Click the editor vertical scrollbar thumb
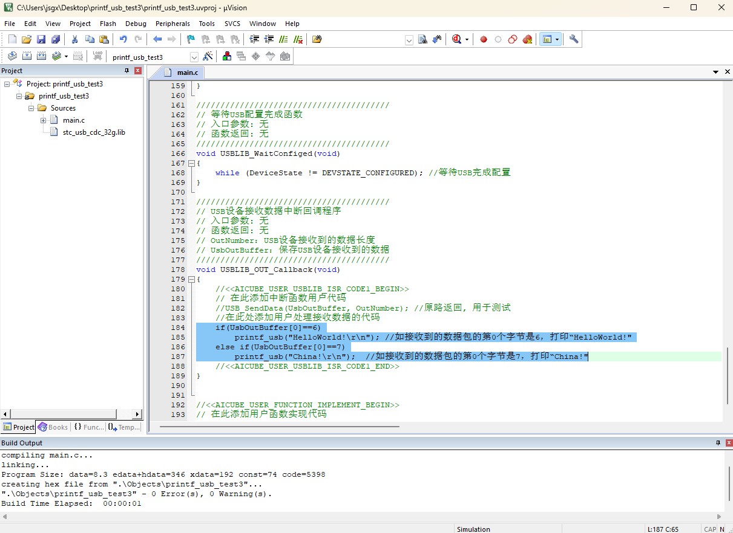This screenshot has height=533, width=733. pos(728,376)
